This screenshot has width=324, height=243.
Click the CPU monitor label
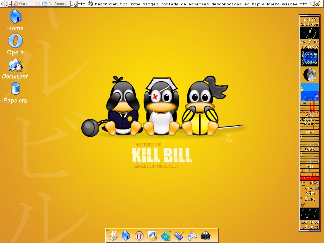pos(310,115)
